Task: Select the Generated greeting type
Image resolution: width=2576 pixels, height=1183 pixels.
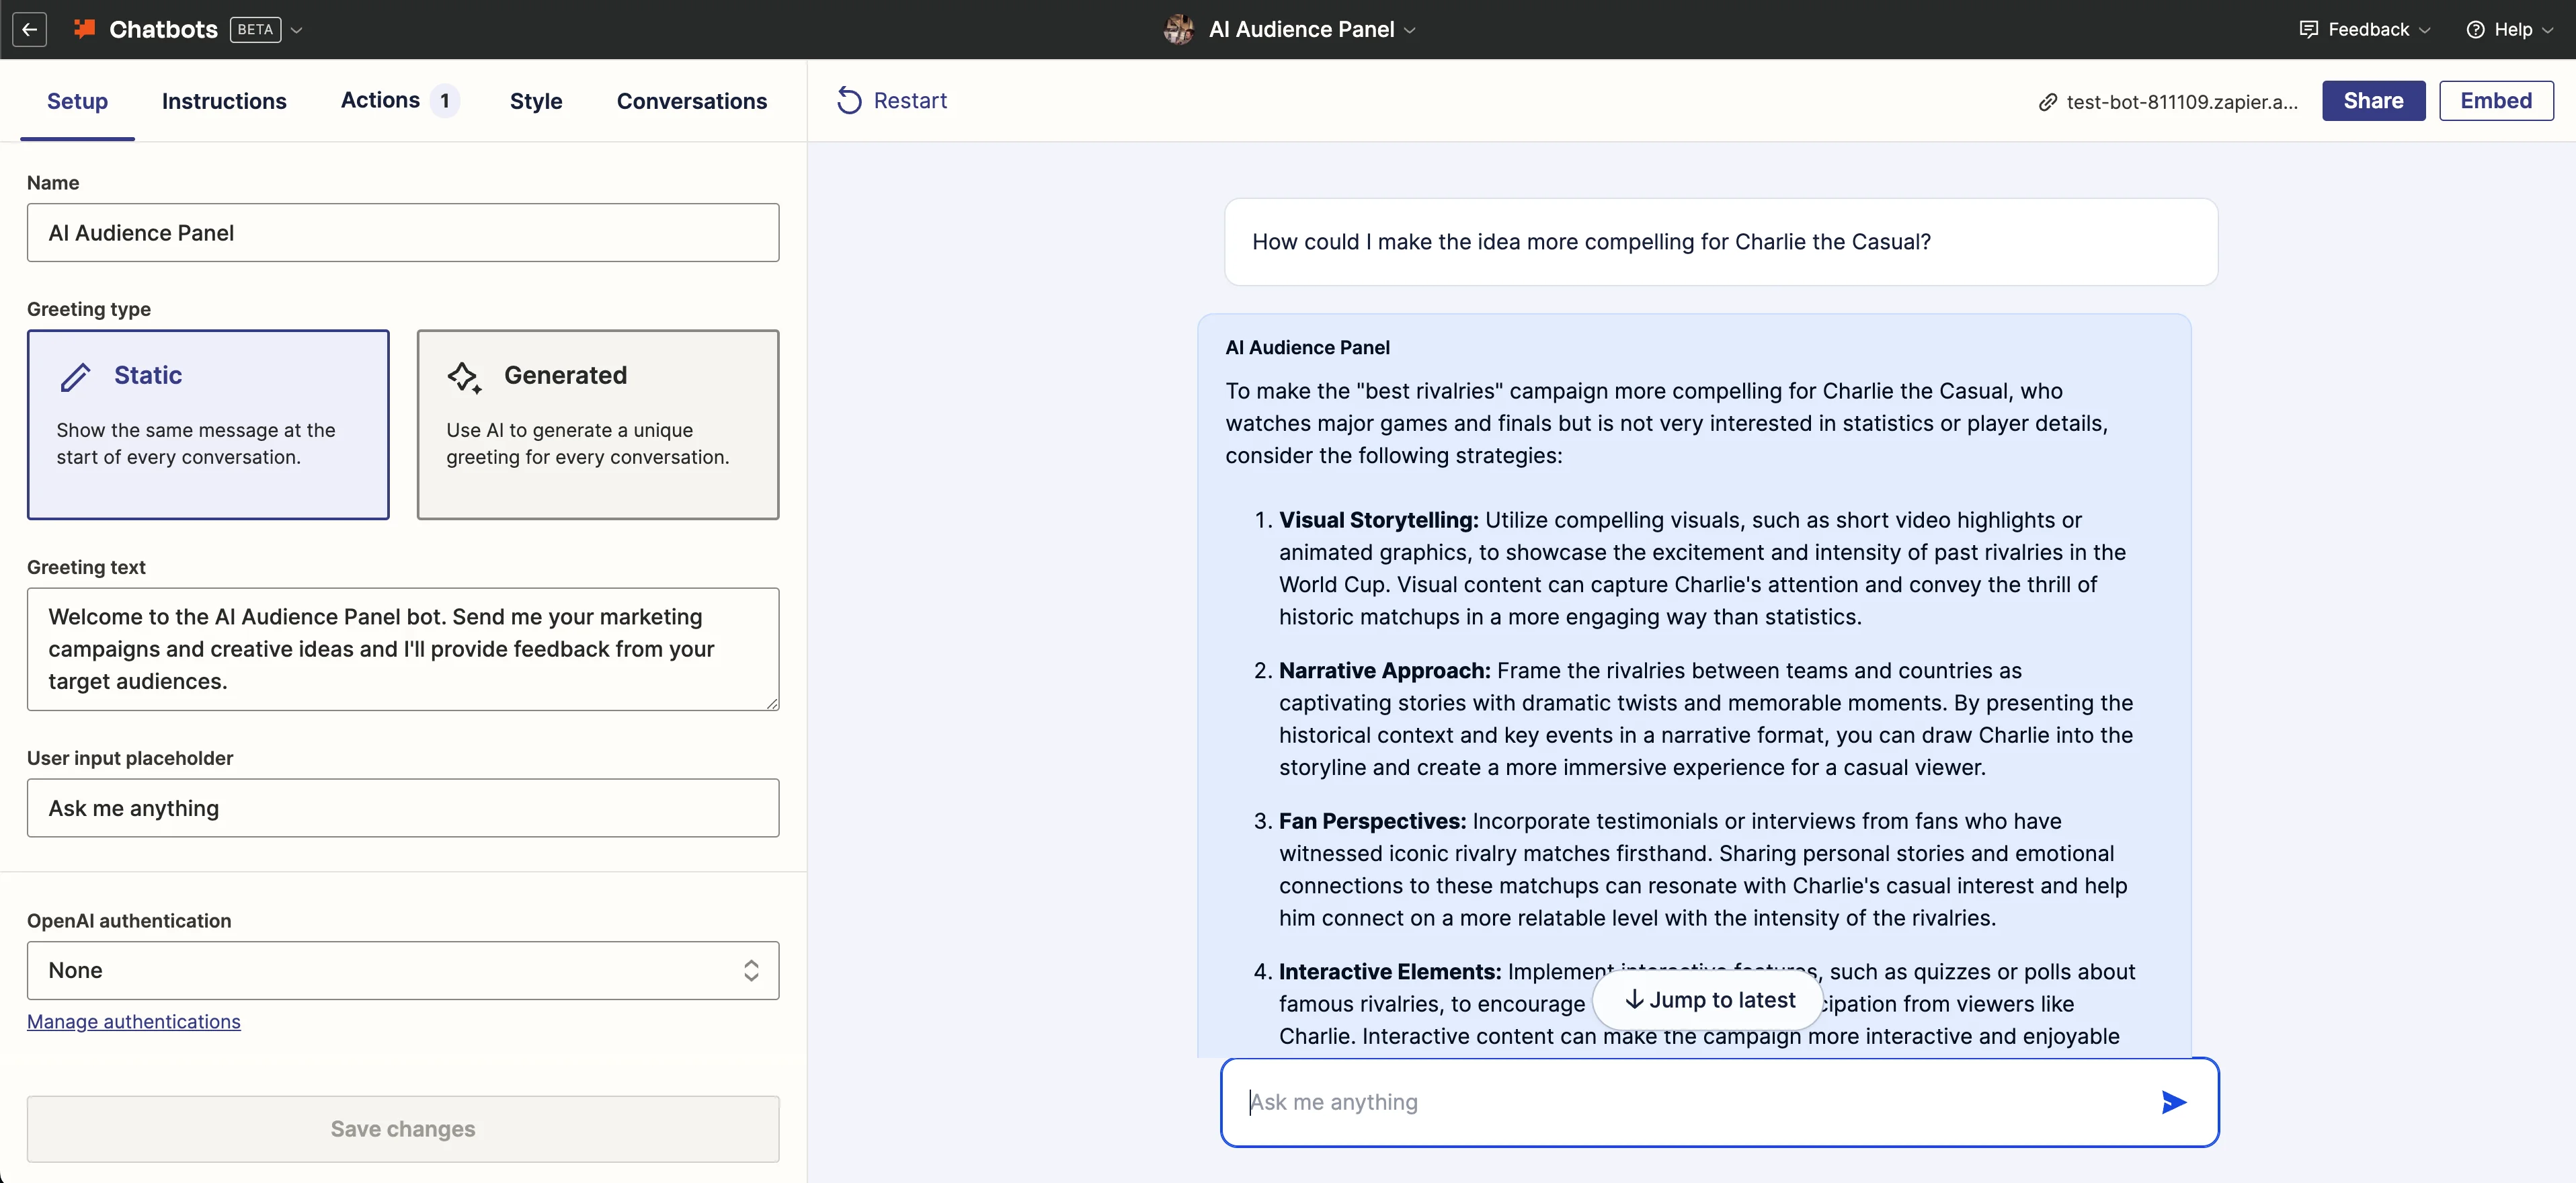Action: 597,424
